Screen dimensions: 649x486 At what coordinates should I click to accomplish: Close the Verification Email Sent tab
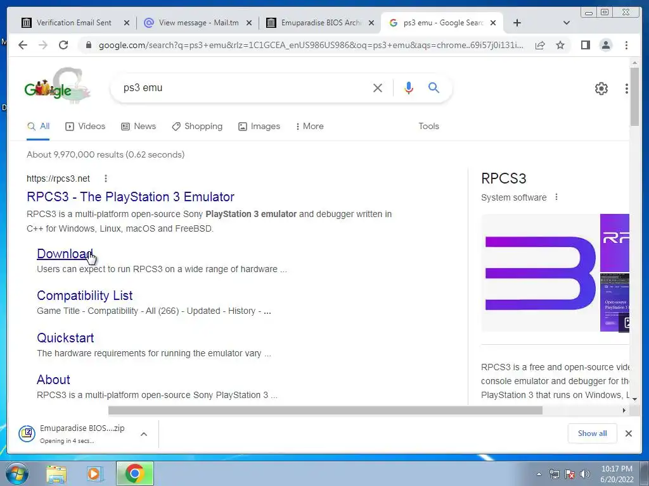[127, 23]
